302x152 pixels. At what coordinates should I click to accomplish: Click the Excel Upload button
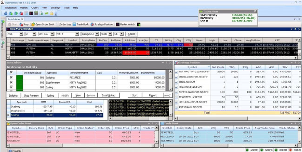click(109, 95)
